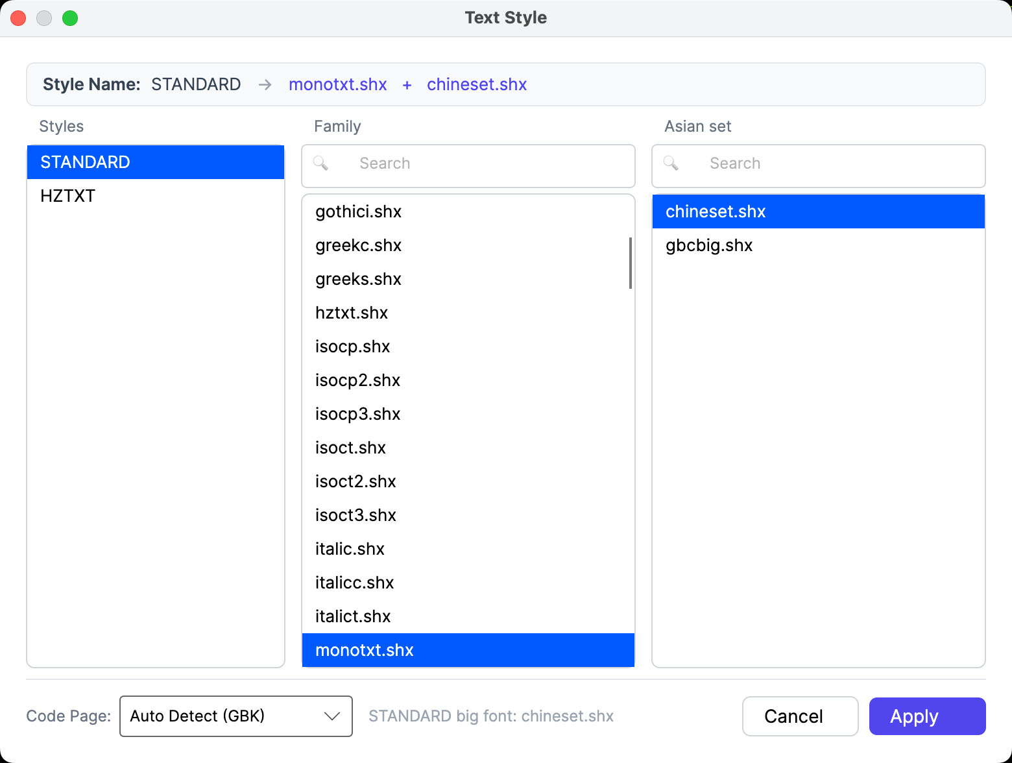Screen dimensions: 1012x763
Task: Select isocp2.shx font
Action: pyautogui.click(x=468, y=380)
